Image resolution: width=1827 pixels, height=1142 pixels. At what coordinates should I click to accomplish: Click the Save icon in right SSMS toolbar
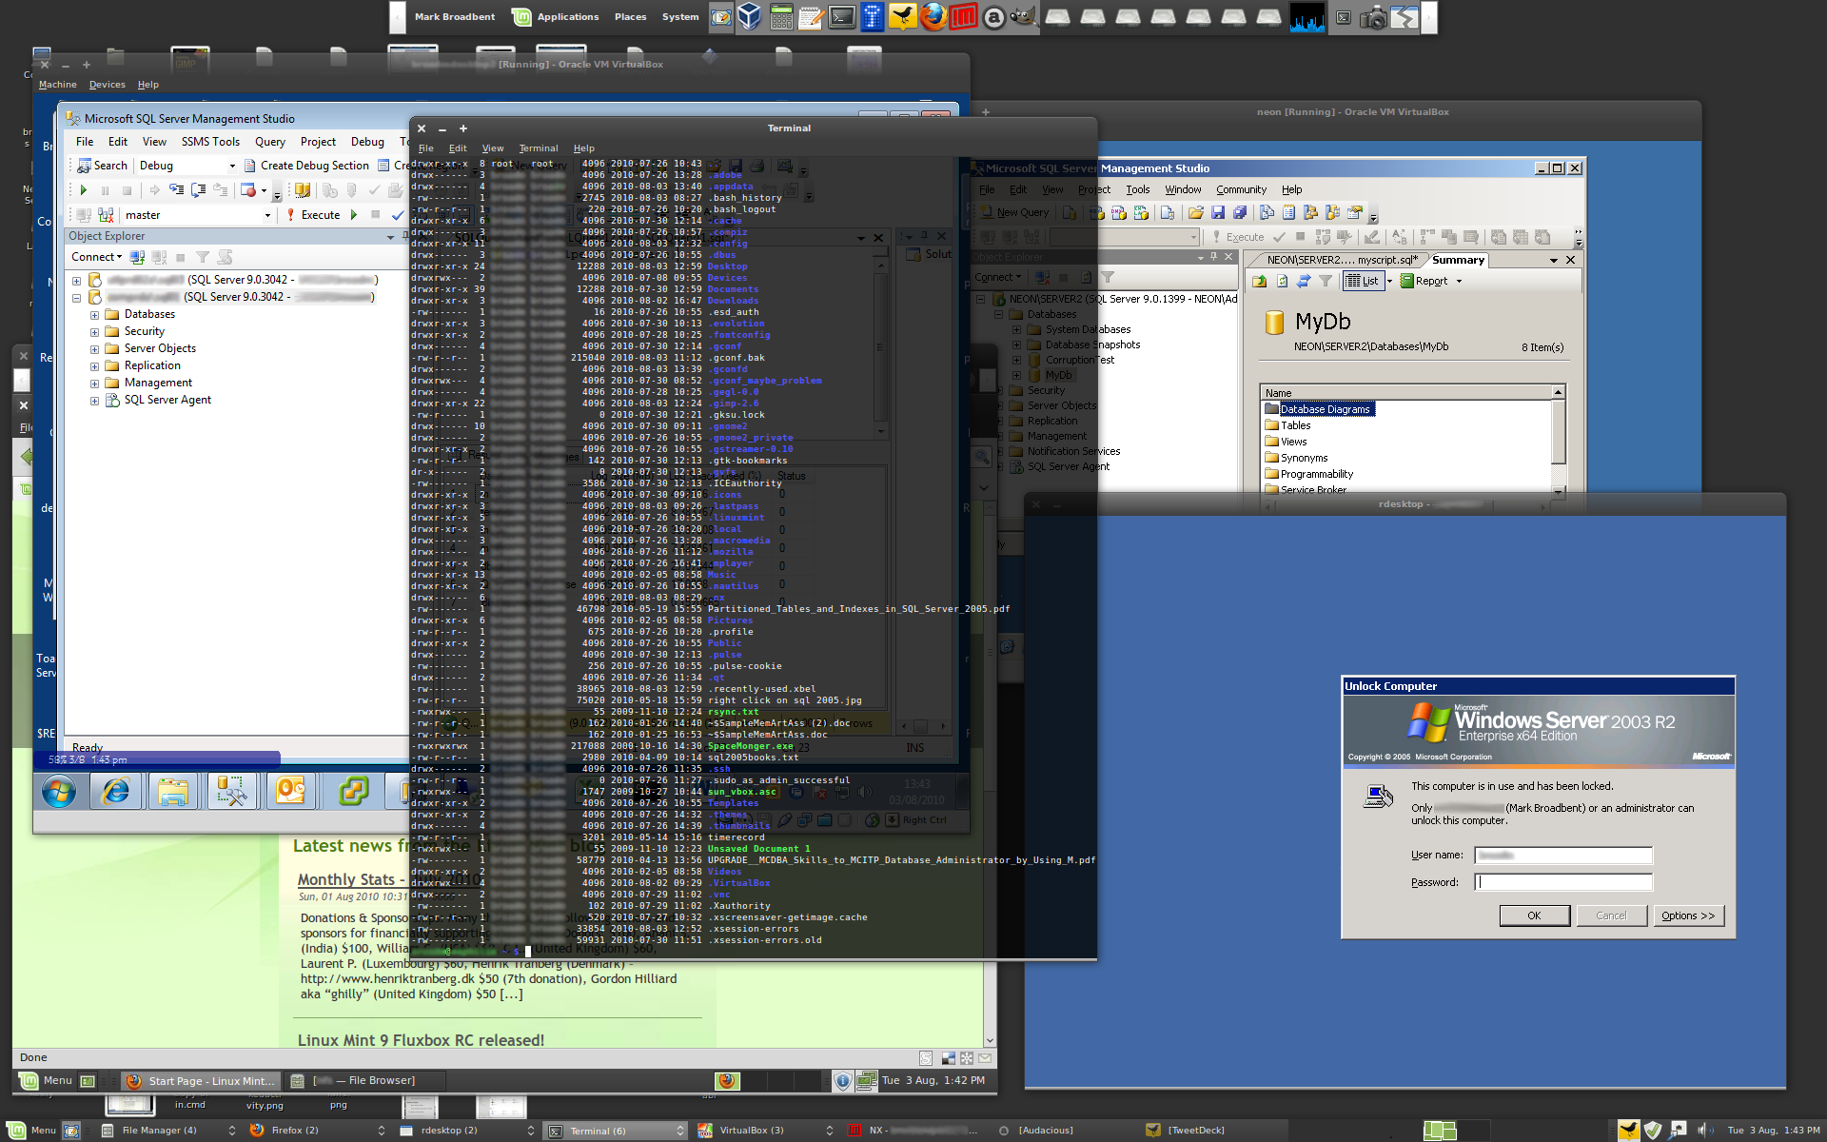(1218, 213)
